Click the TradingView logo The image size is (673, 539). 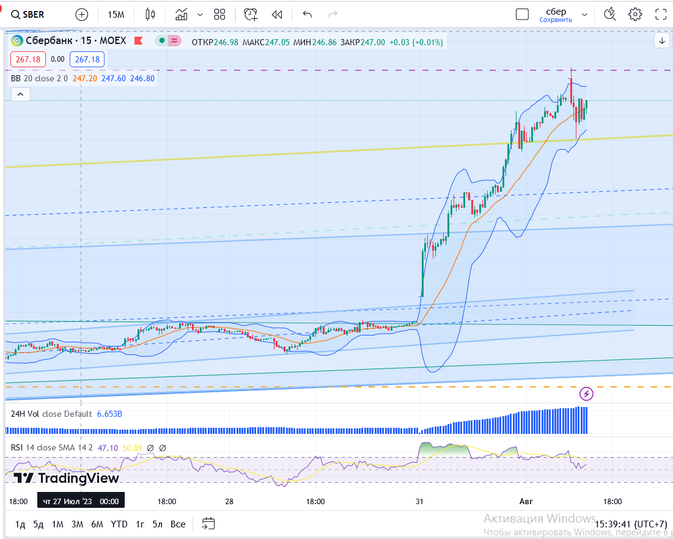coord(66,478)
